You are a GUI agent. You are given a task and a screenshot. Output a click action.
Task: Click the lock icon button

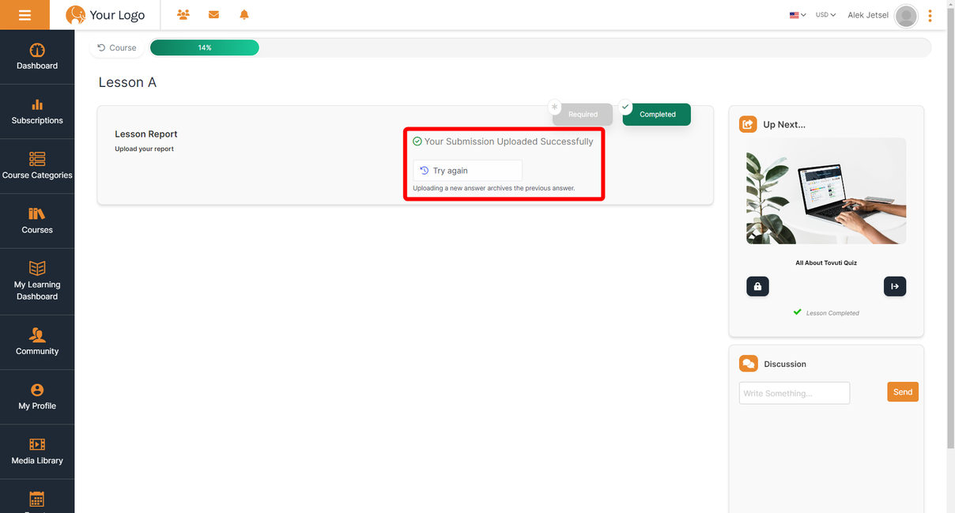point(757,286)
